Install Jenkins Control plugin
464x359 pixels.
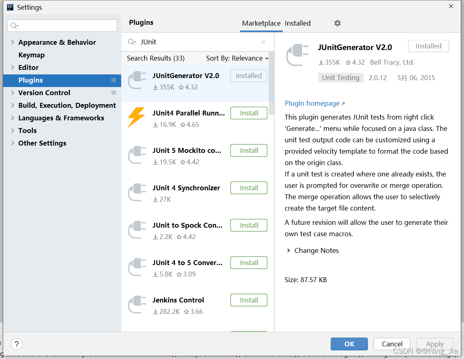point(249,300)
